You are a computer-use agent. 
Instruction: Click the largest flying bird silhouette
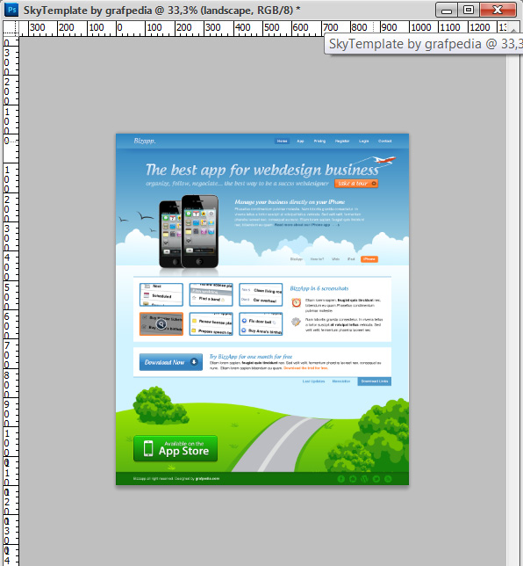point(145,216)
